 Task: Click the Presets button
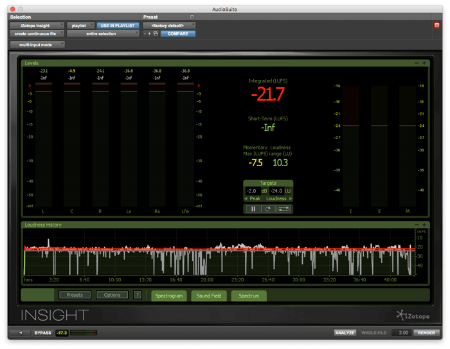(x=75, y=295)
